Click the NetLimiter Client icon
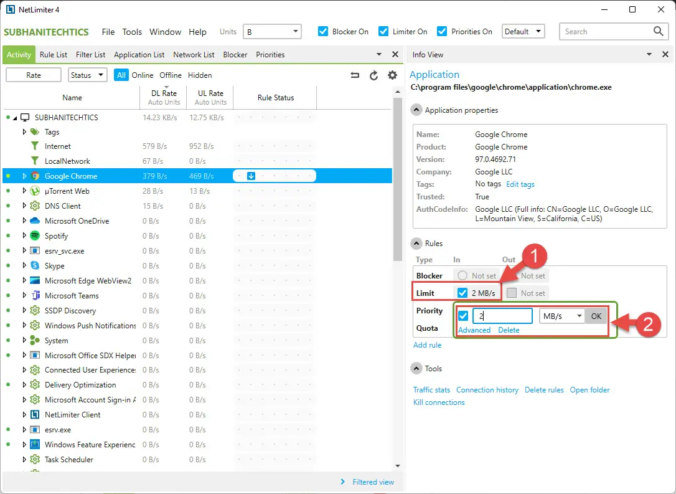 [x=35, y=415]
